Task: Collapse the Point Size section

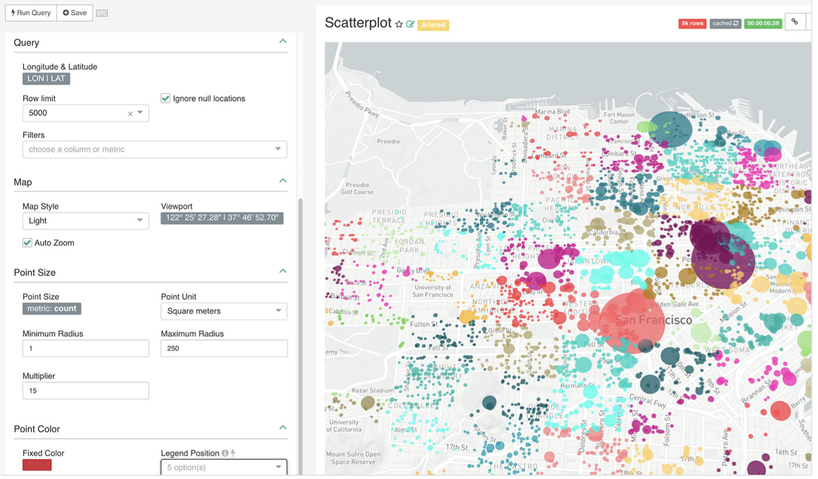Action: [283, 271]
